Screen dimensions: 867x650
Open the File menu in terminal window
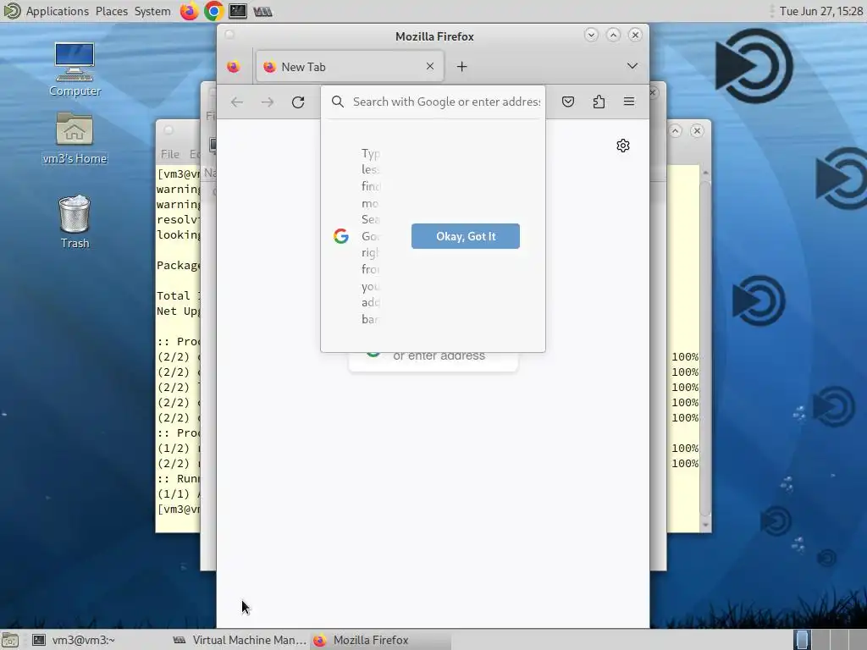(x=169, y=154)
